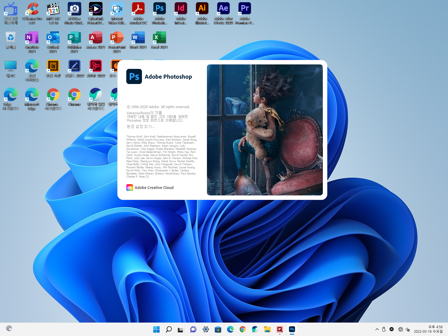Open the Windows Start menu
Screen dimensions: 448x336
pos(157,329)
